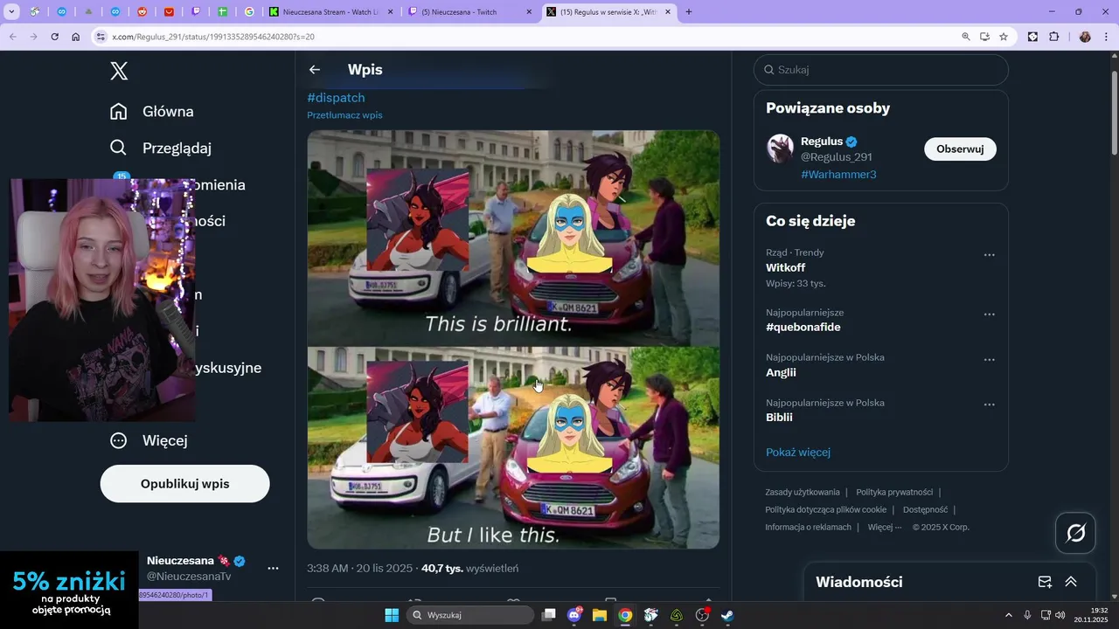Open Nieuczesana account profile entry

coord(197,568)
